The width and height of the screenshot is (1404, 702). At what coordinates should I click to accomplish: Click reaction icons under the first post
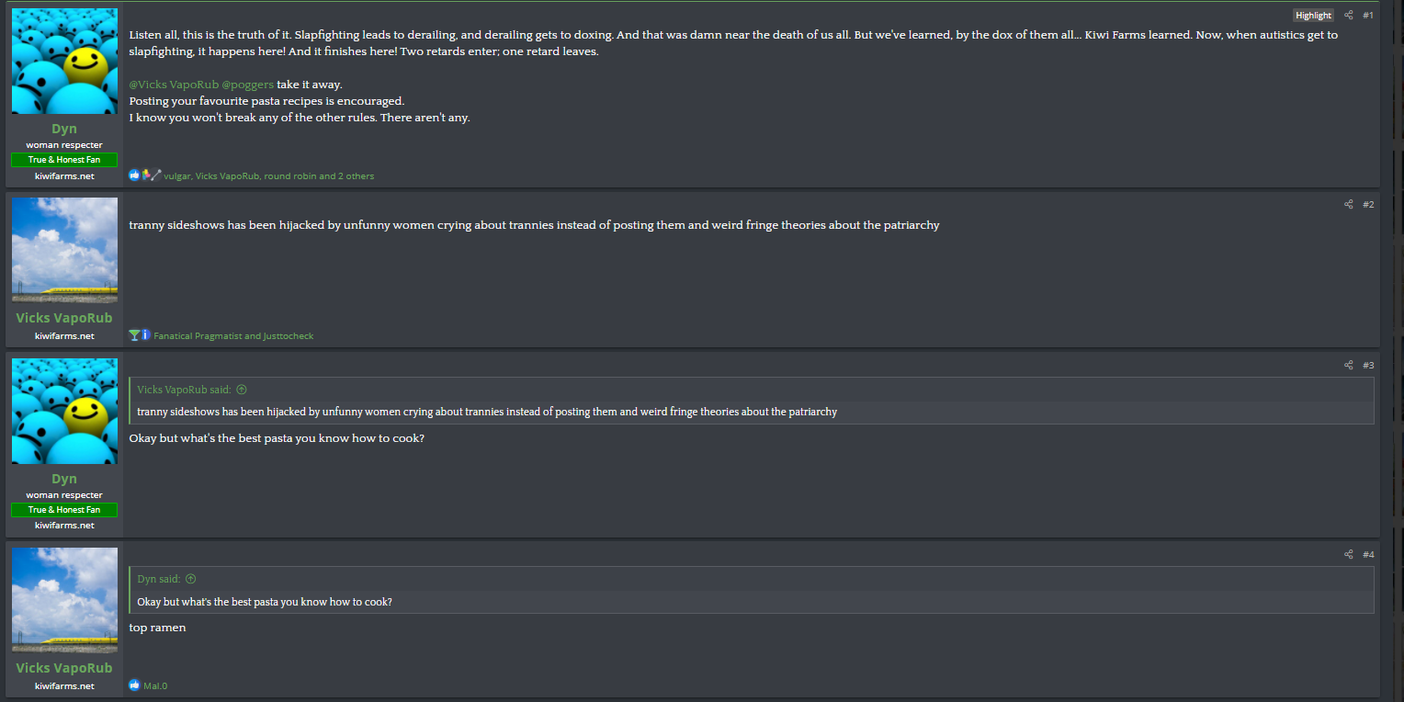click(x=145, y=175)
